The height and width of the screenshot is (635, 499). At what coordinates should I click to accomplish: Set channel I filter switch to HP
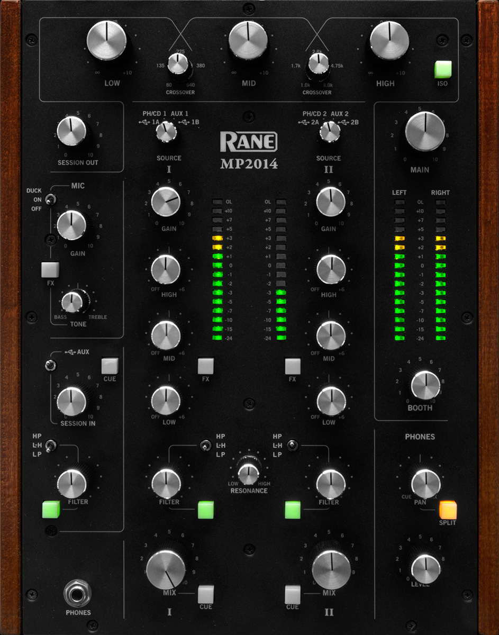(x=205, y=446)
